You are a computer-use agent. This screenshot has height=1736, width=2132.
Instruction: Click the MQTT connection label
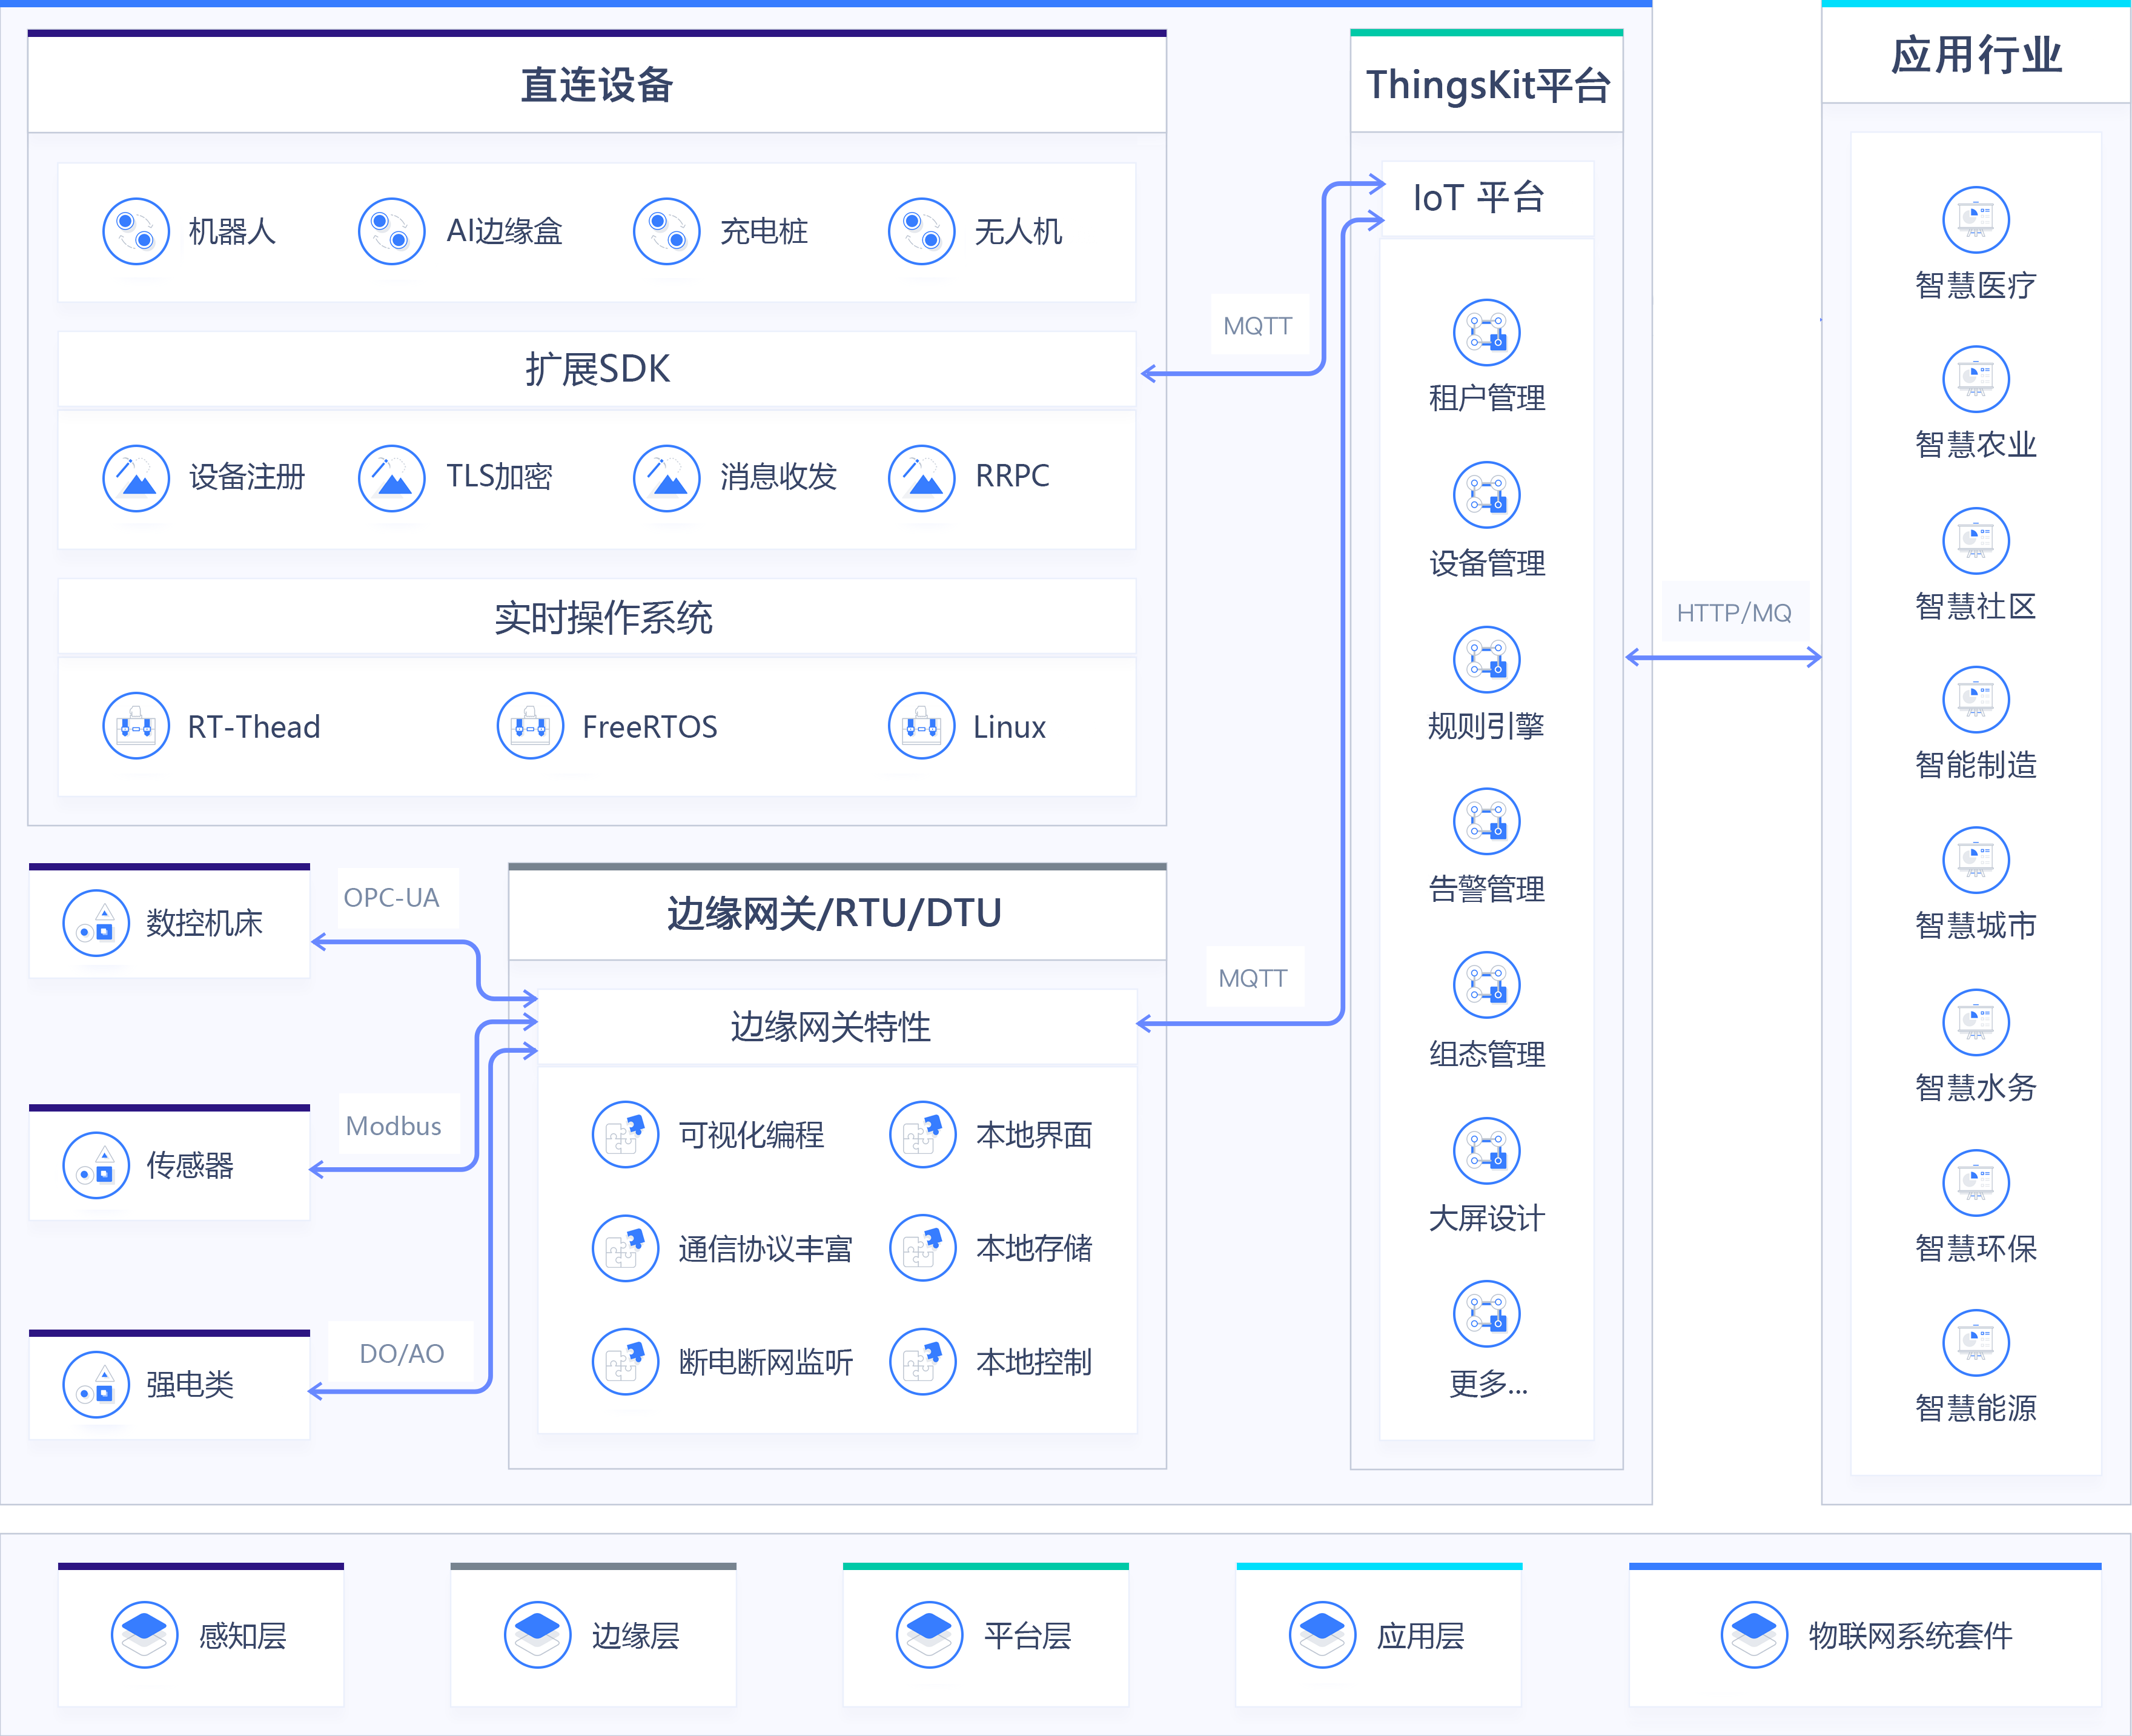[x=1258, y=324]
